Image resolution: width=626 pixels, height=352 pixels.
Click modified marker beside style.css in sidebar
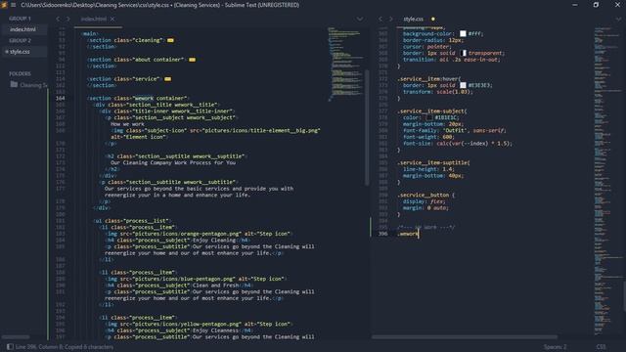pyautogui.click(x=7, y=52)
